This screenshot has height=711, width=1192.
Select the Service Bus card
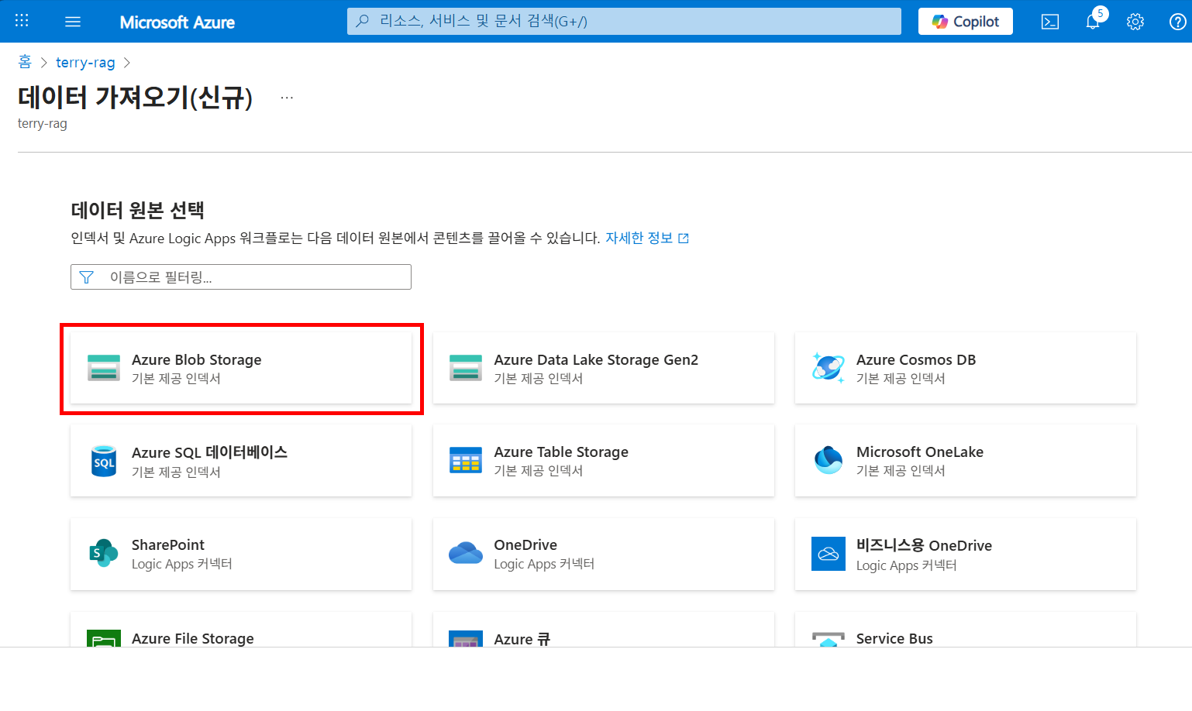coord(966,630)
